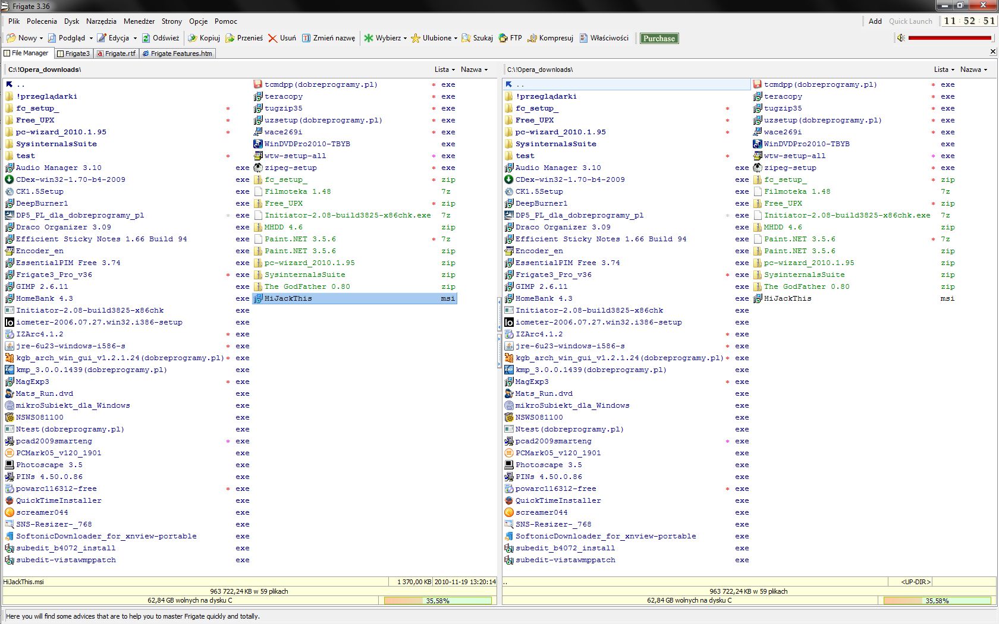
Task: Adjust the red volume slider
Action: click(x=950, y=38)
